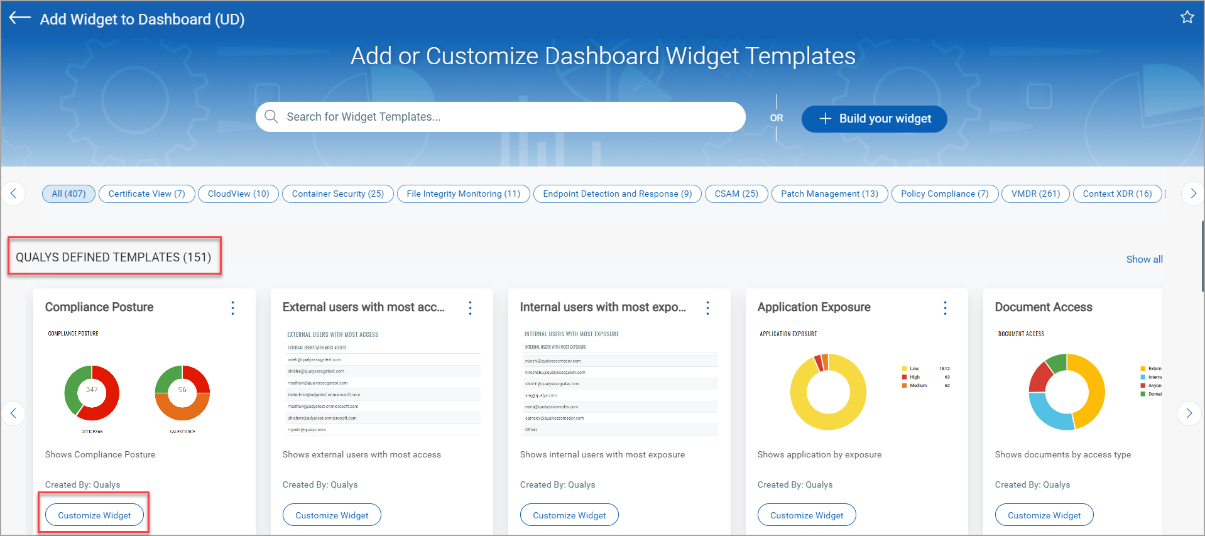Customize the Document Access widget
This screenshot has height=536, width=1205.
point(1044,515)
